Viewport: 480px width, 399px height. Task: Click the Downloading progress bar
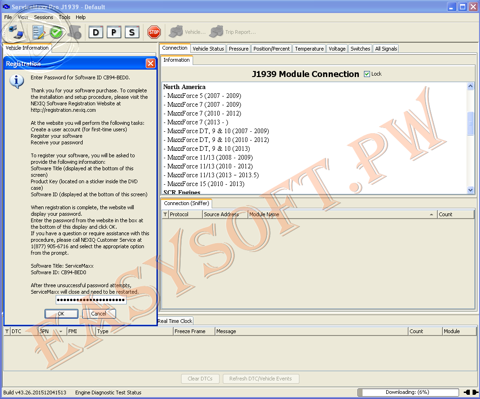coord(408,392)
